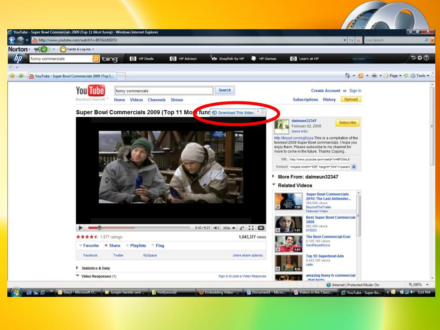Click the RSS feeds toolbar icon
The image size is (440, 330).
point(361,76)
